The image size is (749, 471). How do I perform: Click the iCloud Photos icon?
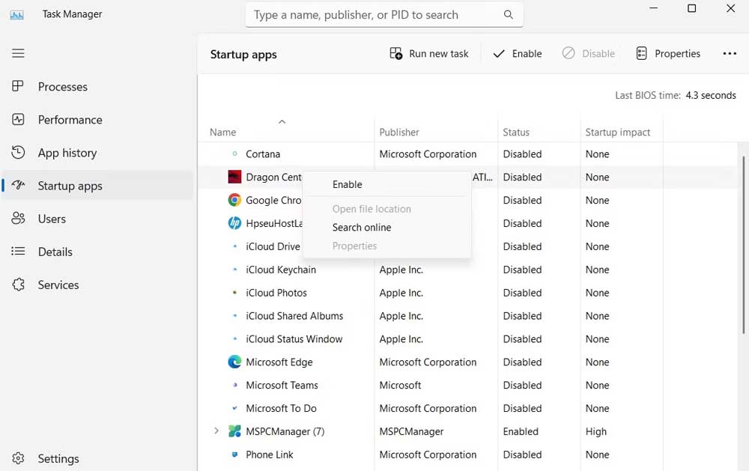234,293
